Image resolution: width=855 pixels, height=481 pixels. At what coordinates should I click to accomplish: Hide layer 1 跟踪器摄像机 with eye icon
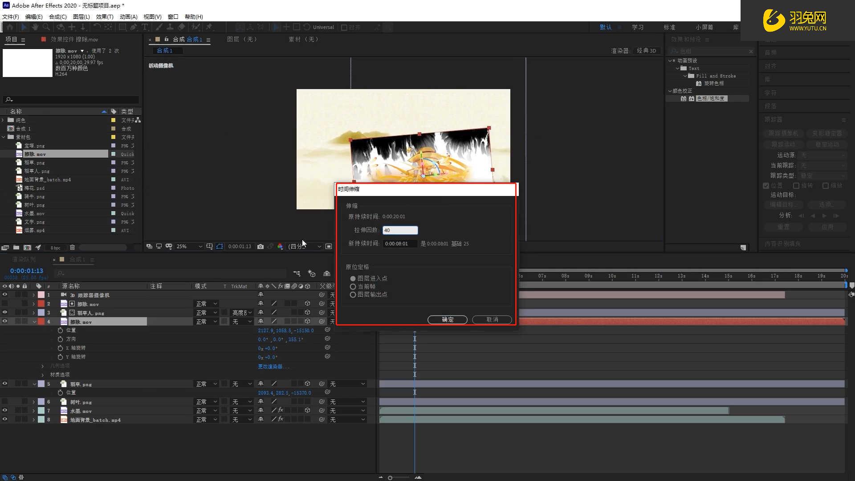(x=5, y=294)
